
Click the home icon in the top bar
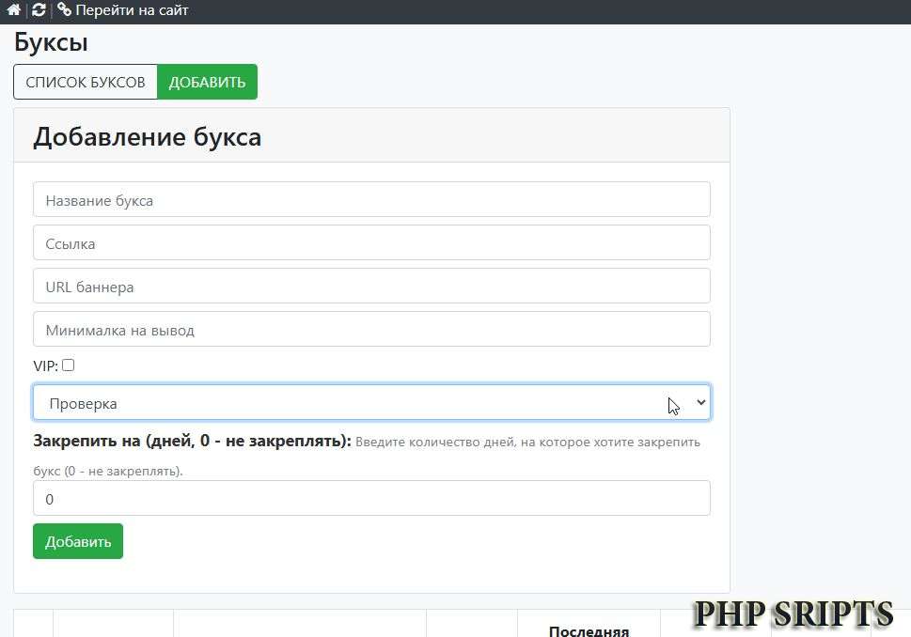12,10
